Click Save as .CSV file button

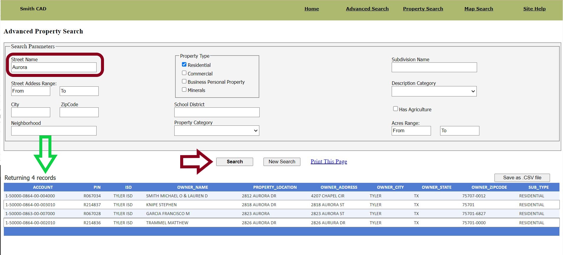[522, 178]
